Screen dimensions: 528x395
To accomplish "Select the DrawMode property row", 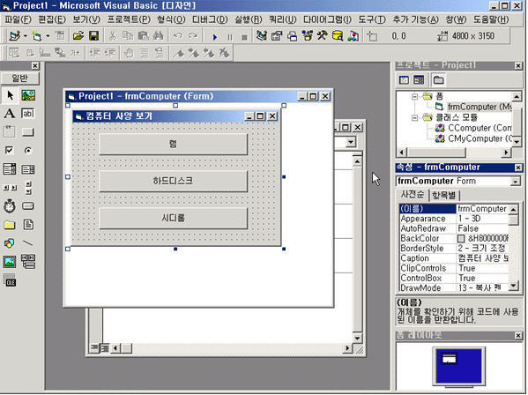I will [x=454, y=288].
